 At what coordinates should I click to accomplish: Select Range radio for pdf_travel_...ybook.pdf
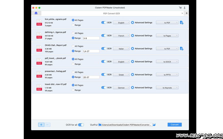coord(73,64)
